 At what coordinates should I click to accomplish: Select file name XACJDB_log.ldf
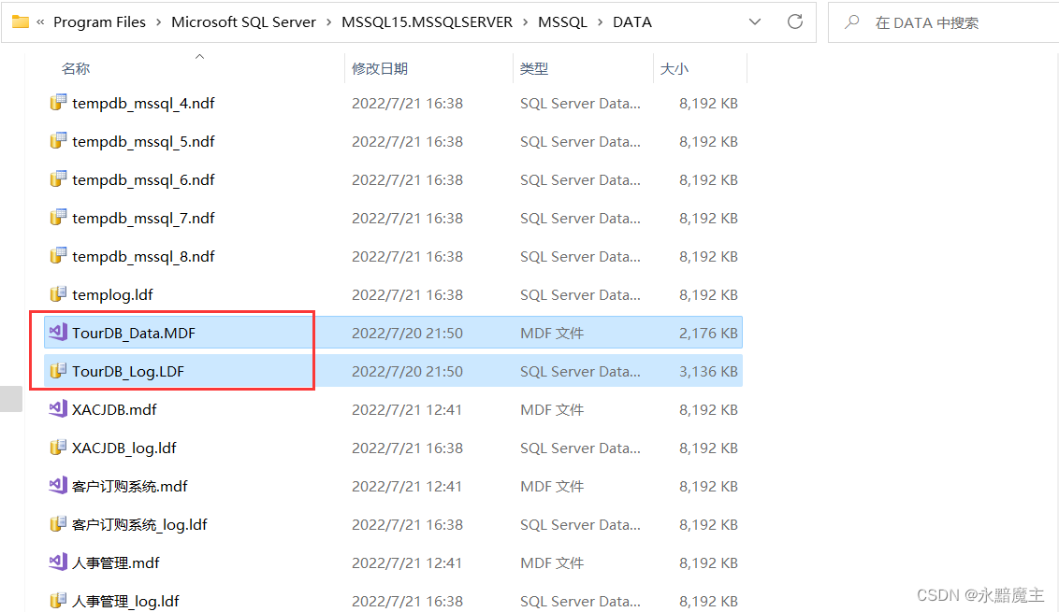pyautogui.click(x=124, y=448)
